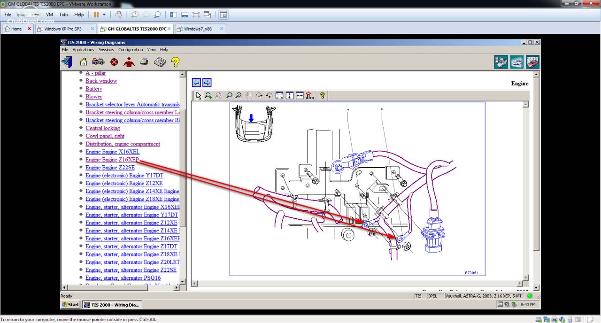Screen dimensions: 601x323
Task: Open Engine, starter, alternator PSG16 link
Action: point(123,278)
